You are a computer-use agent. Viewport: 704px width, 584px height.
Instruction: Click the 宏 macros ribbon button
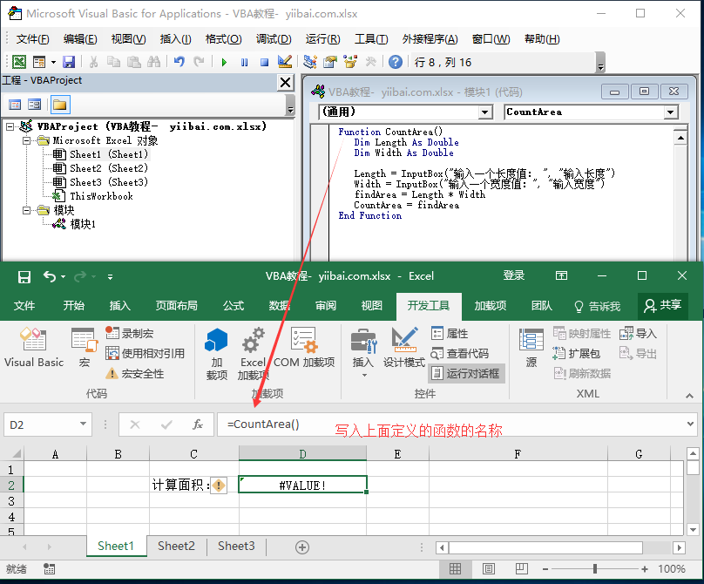click(85, 347)
